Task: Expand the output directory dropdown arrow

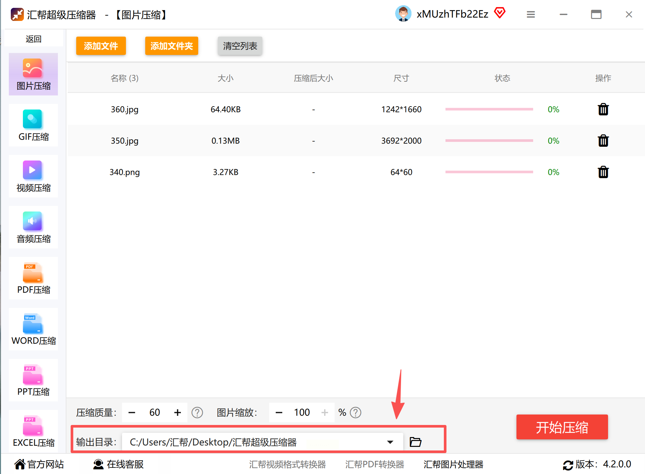Action: point(390,442)
